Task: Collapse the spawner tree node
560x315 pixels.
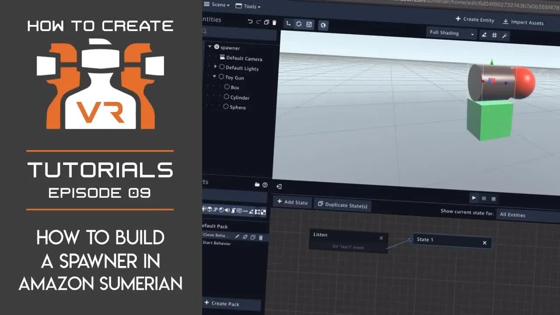Action: tap(210, 46)
